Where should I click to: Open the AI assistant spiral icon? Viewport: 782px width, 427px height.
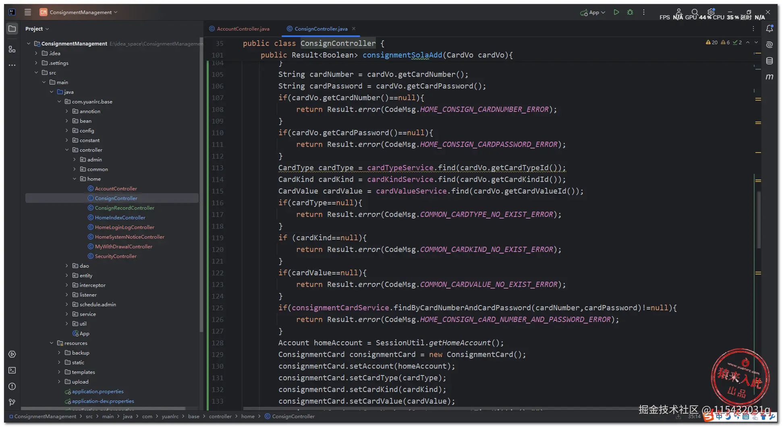770,45
